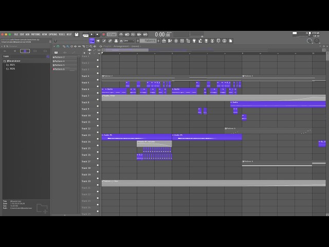The image size is (329, 247).
Task: Open the browser/plugin tree icon
Action: [x=188, y=41]
